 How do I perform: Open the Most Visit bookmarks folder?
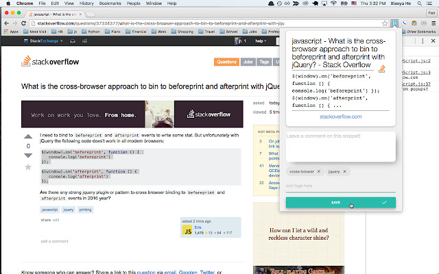(x=35, y=32)
